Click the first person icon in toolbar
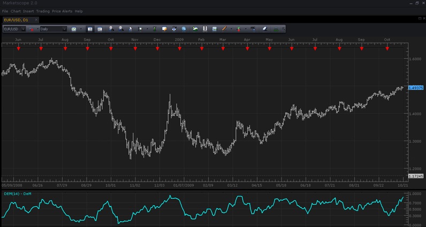 click(111, 29)
